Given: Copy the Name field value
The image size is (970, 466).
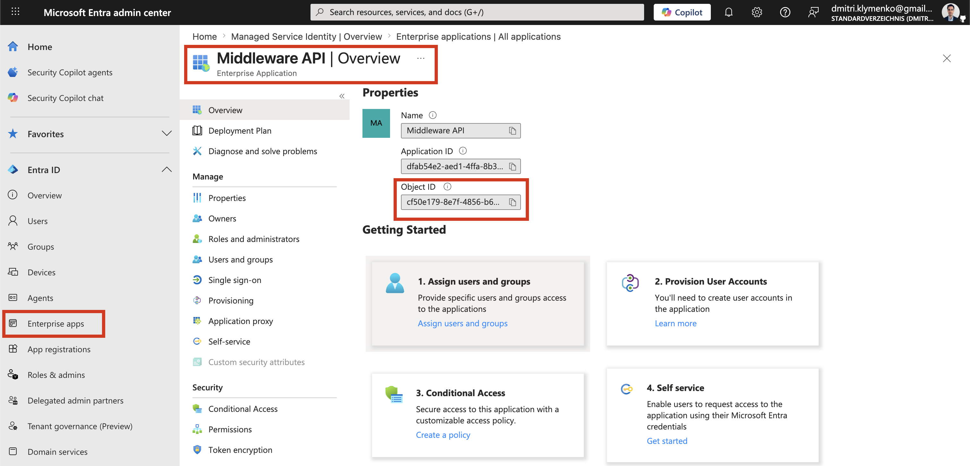Looking at the screenshot, I should click(x=512, y=131).
